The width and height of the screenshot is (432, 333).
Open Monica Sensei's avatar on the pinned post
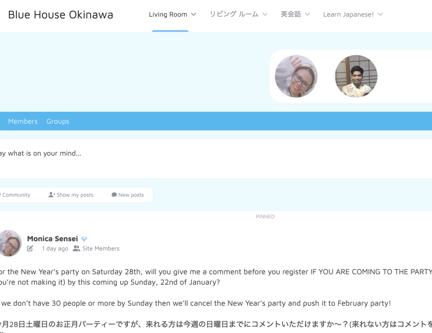click(x=10, y=243)
